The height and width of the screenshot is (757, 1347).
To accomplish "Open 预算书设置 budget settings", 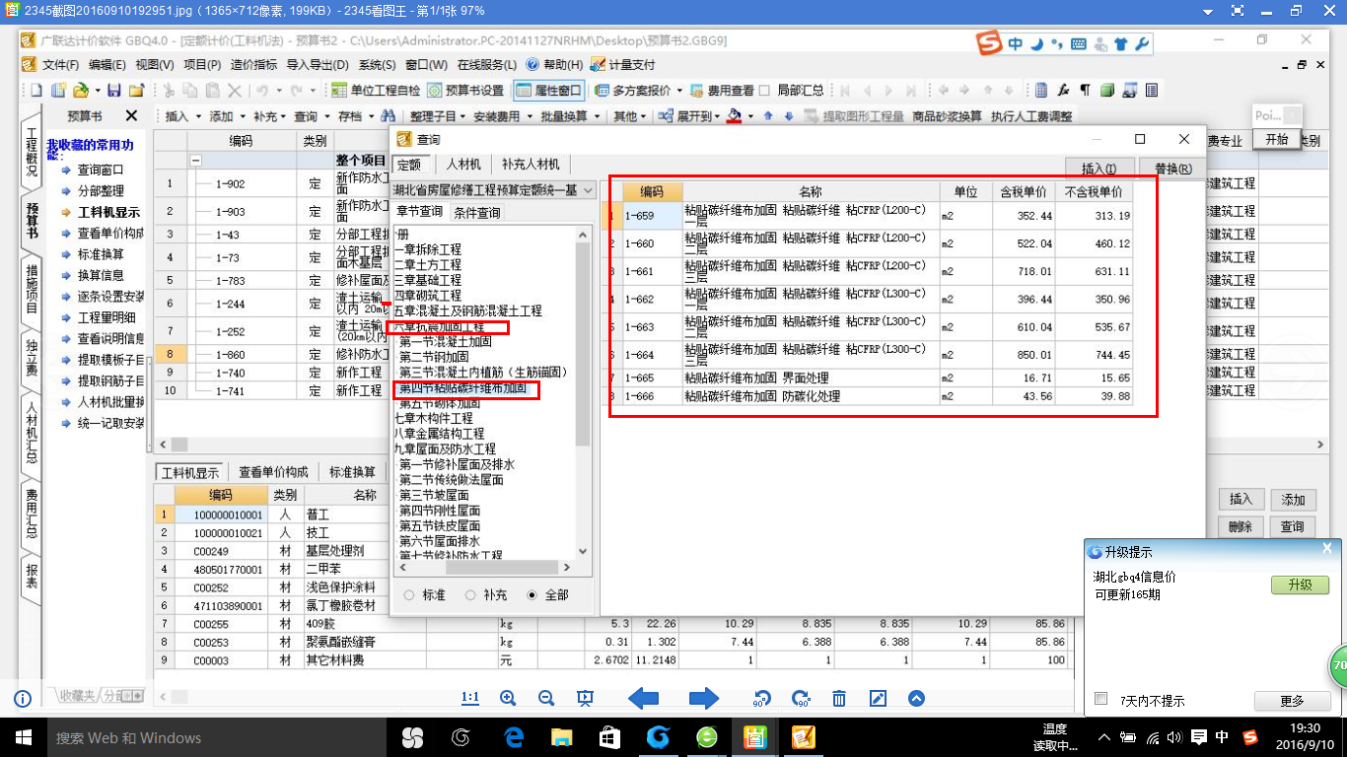I will 465,91.
